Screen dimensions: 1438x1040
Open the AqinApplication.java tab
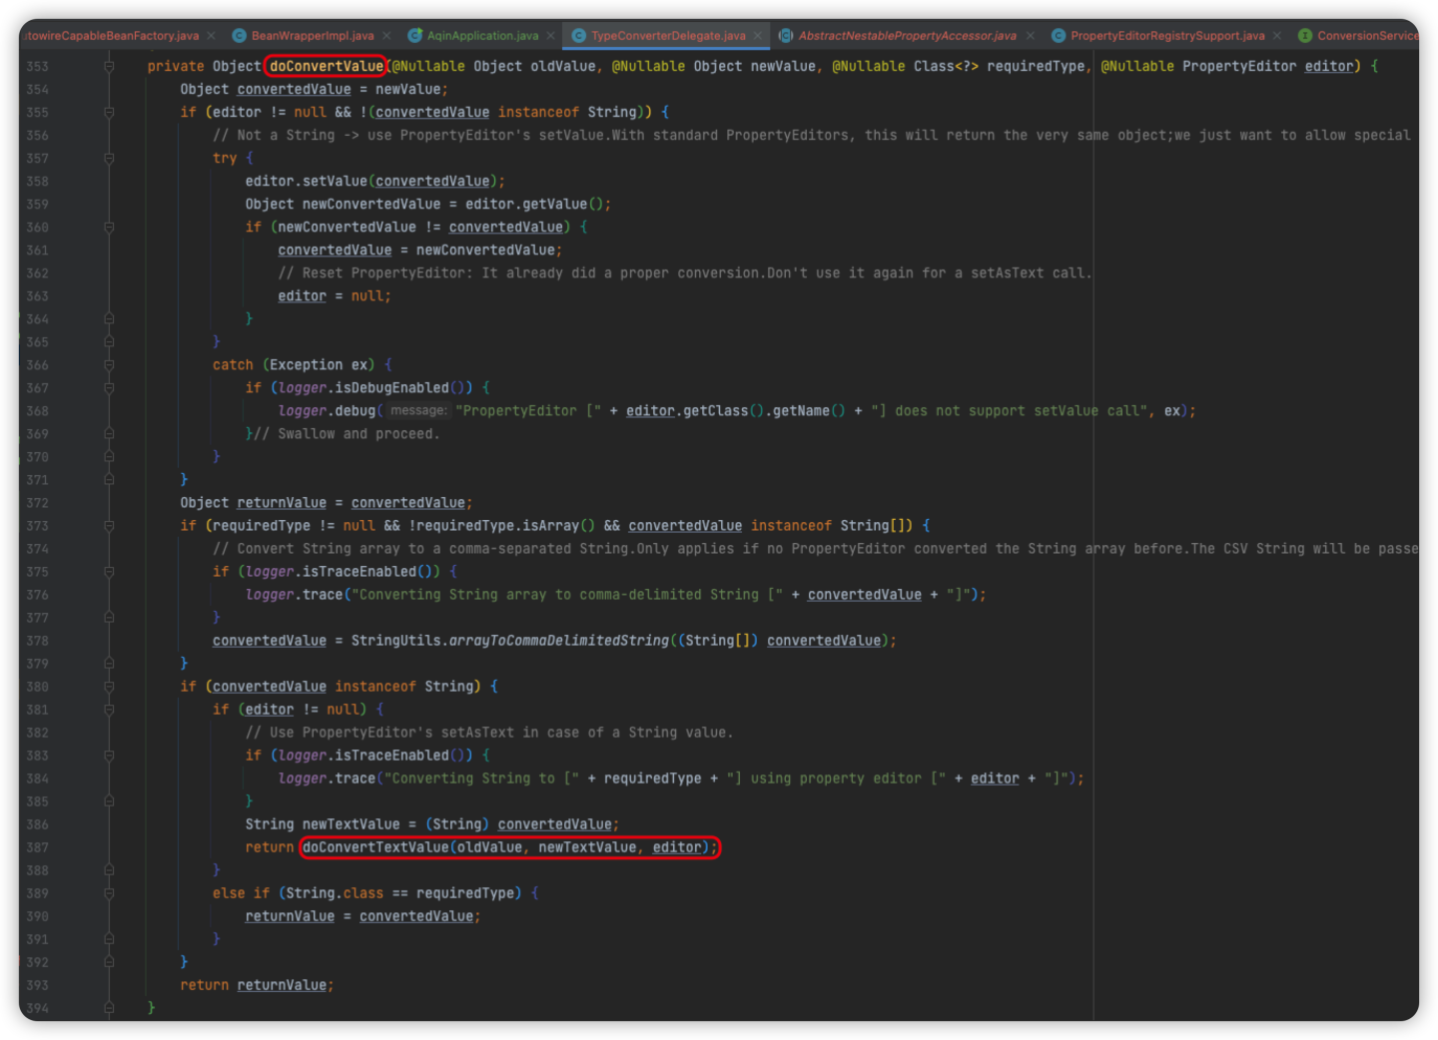482,36
